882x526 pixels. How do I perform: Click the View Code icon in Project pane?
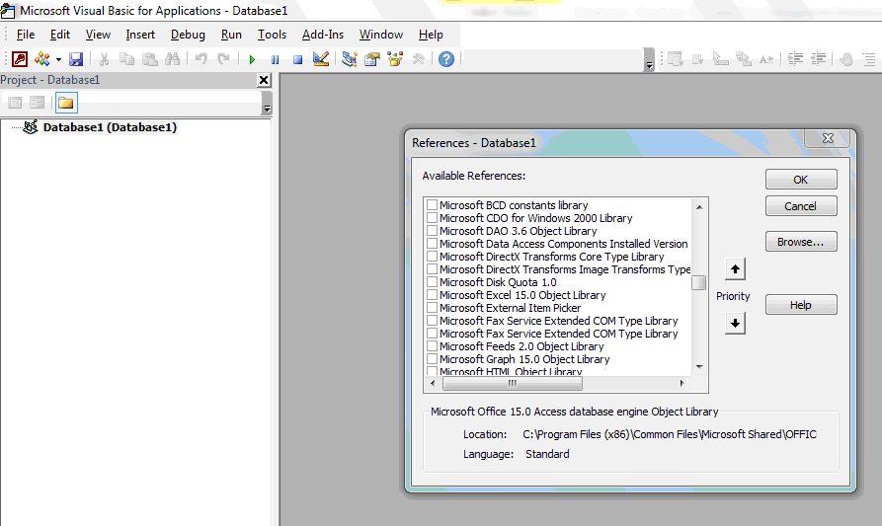pos(15,103)
